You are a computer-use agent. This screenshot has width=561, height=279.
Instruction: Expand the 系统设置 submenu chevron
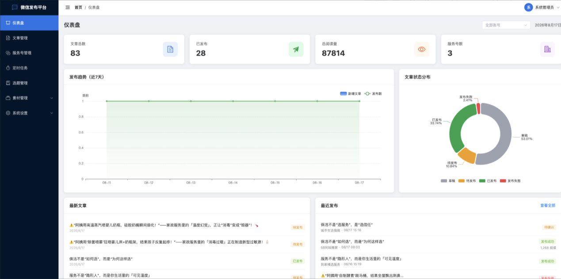pyautogui.click(x=52, y=113)
